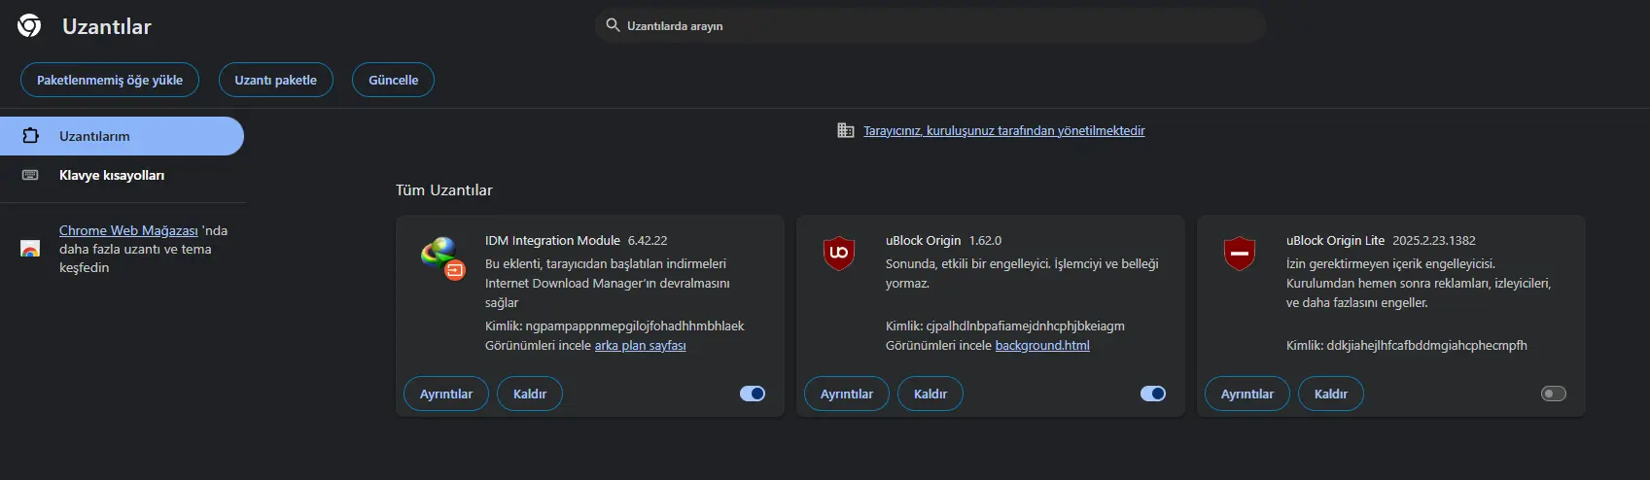This screenshot has height=480, width=1650.
Task: Click the Tüm Uzantılar heading
Action: coord(444,189)
